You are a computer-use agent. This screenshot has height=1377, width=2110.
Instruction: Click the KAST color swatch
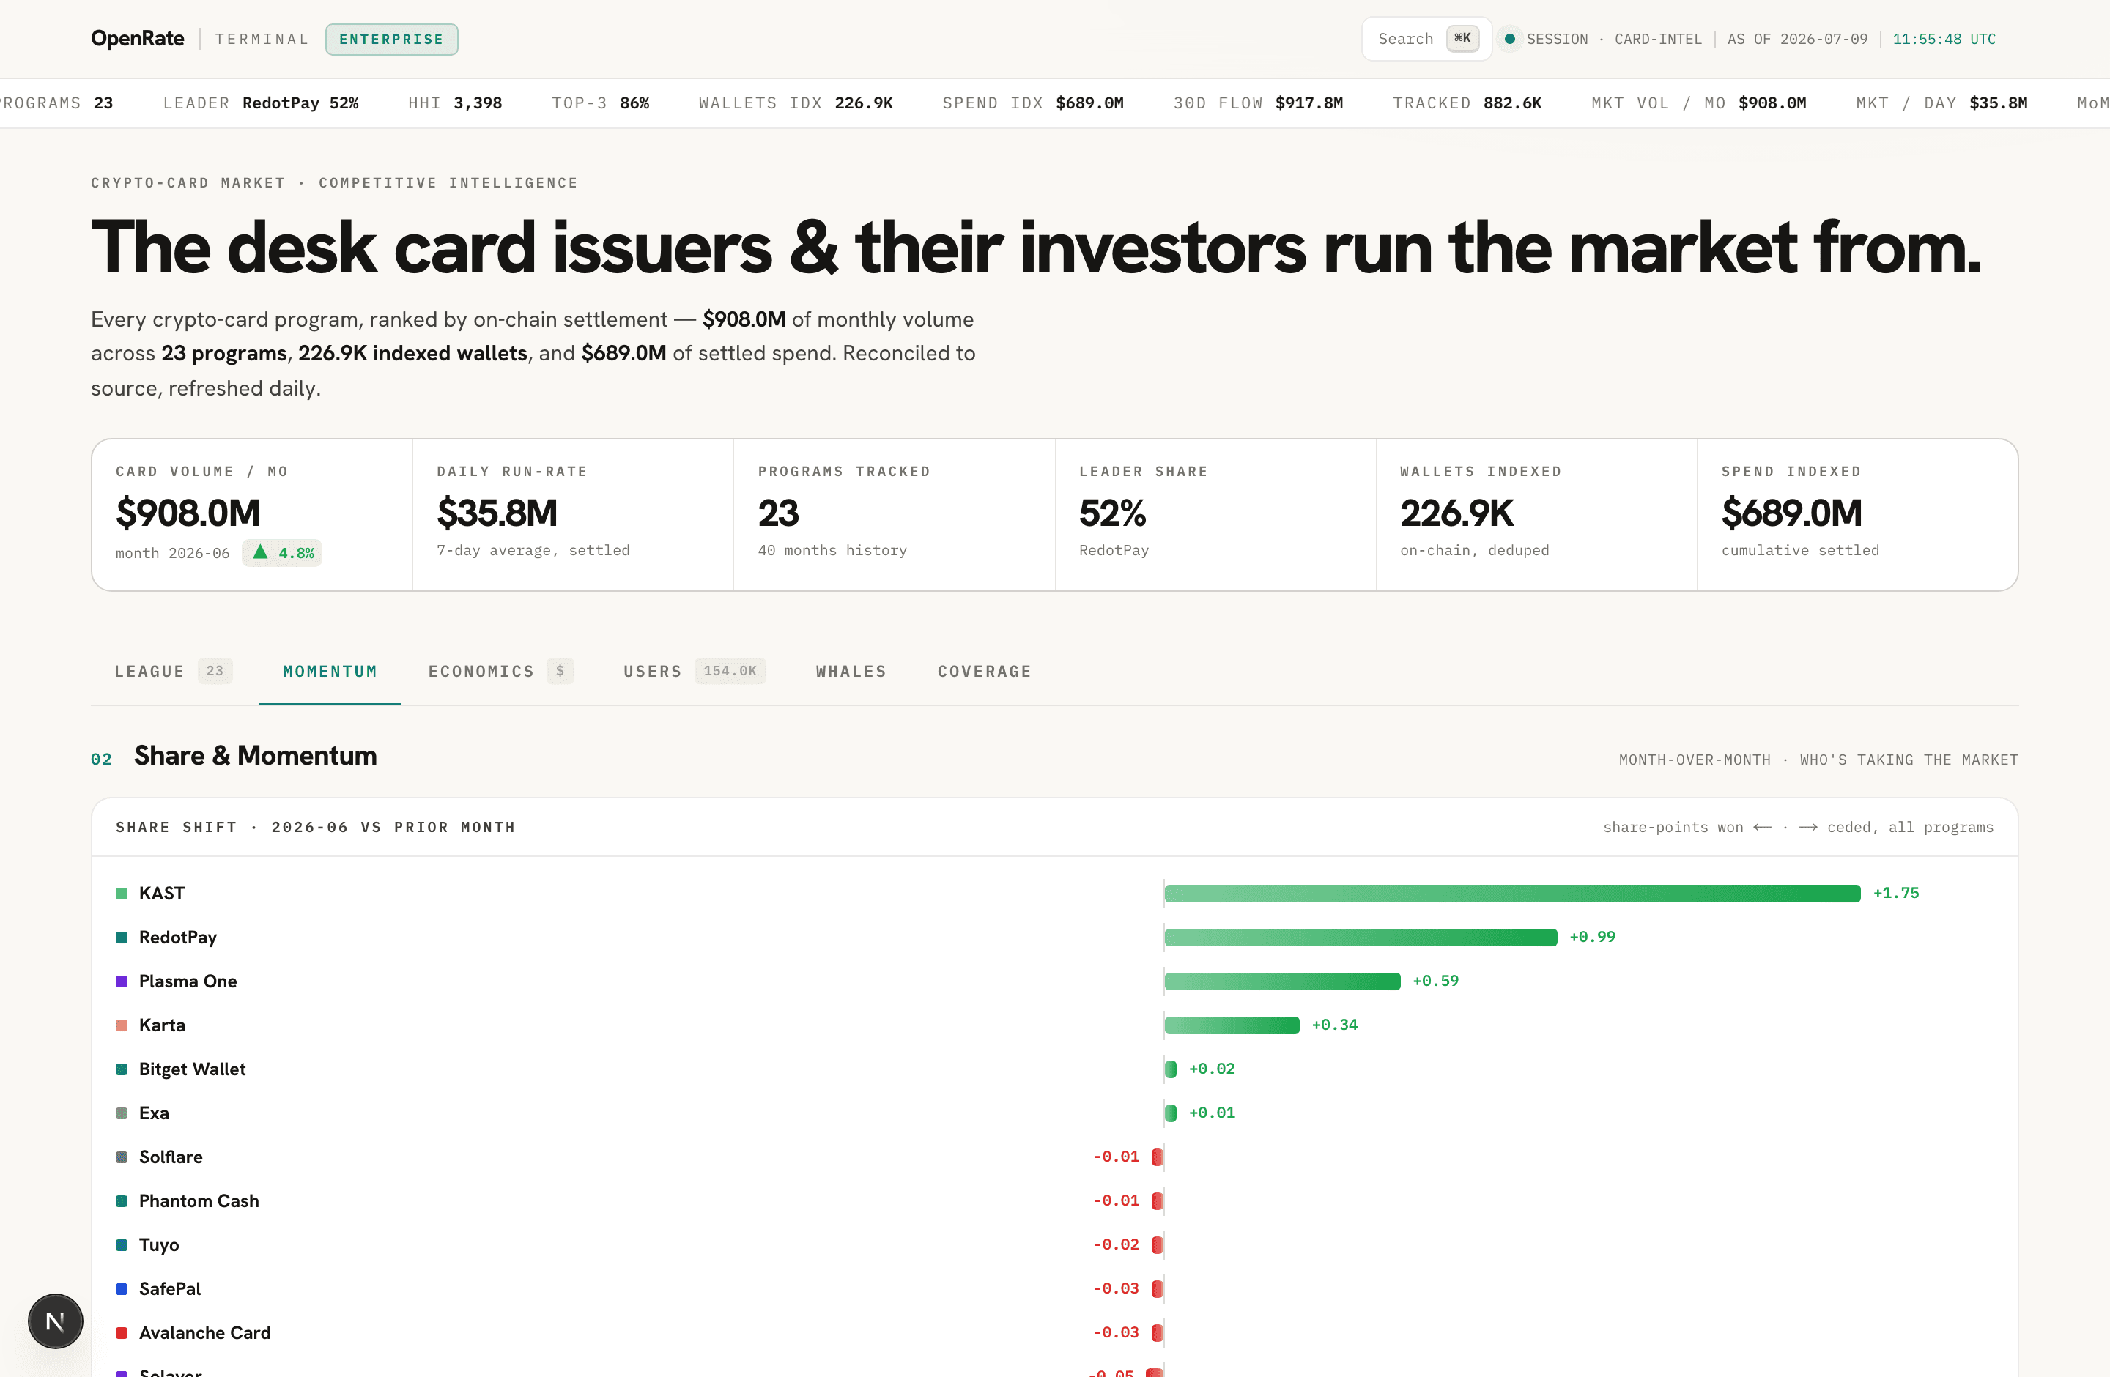(122, 893)
